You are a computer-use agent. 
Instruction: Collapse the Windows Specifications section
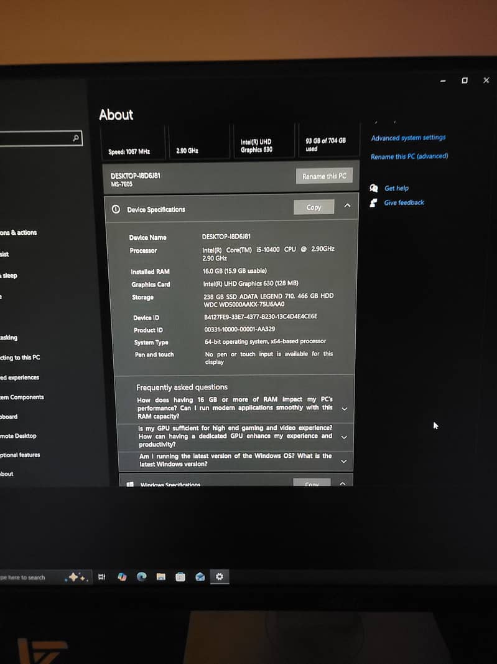(x=343, y=483)
